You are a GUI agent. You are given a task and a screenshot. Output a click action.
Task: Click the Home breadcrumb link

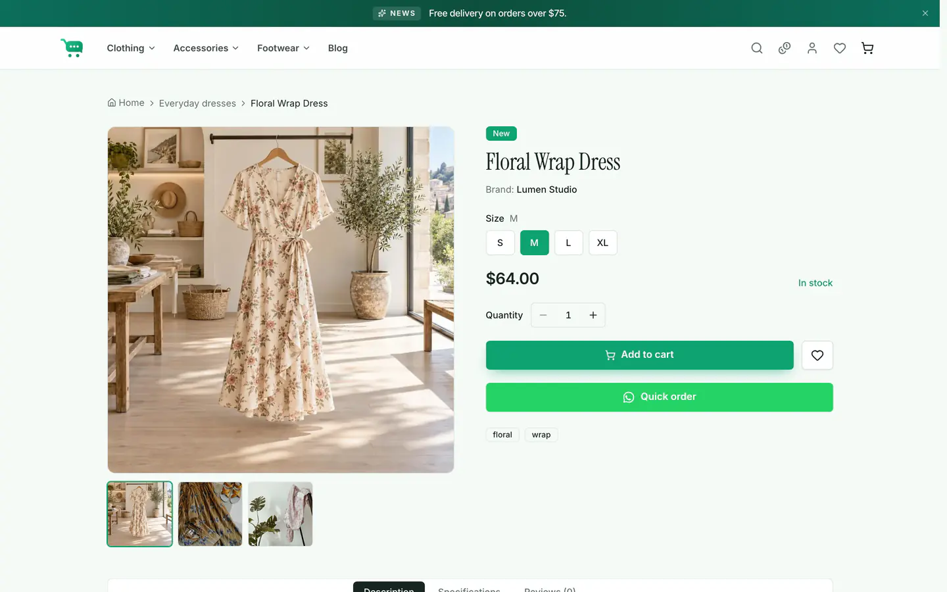coord(126,103)
